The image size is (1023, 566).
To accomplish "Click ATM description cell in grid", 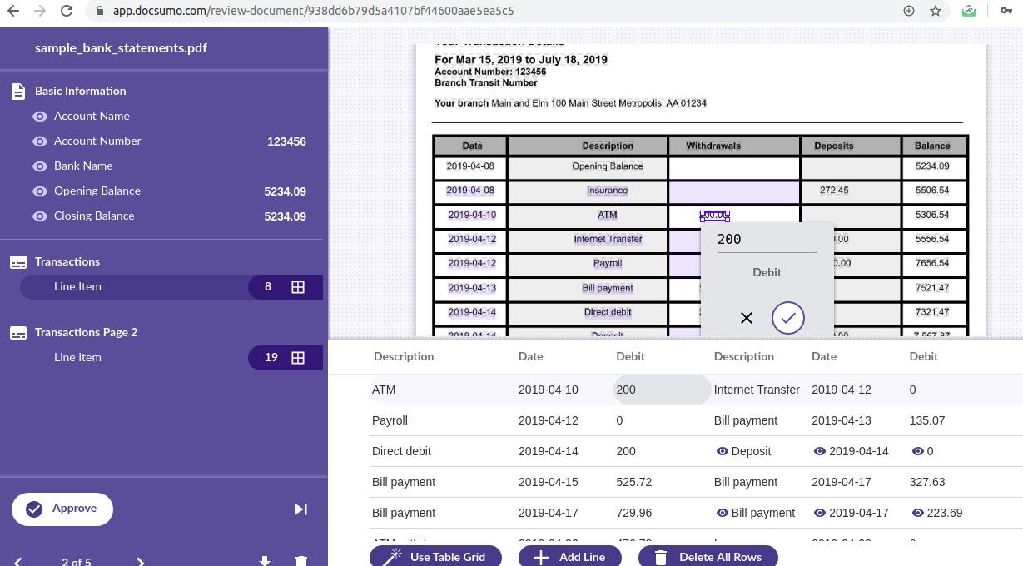I will [384, 390].
